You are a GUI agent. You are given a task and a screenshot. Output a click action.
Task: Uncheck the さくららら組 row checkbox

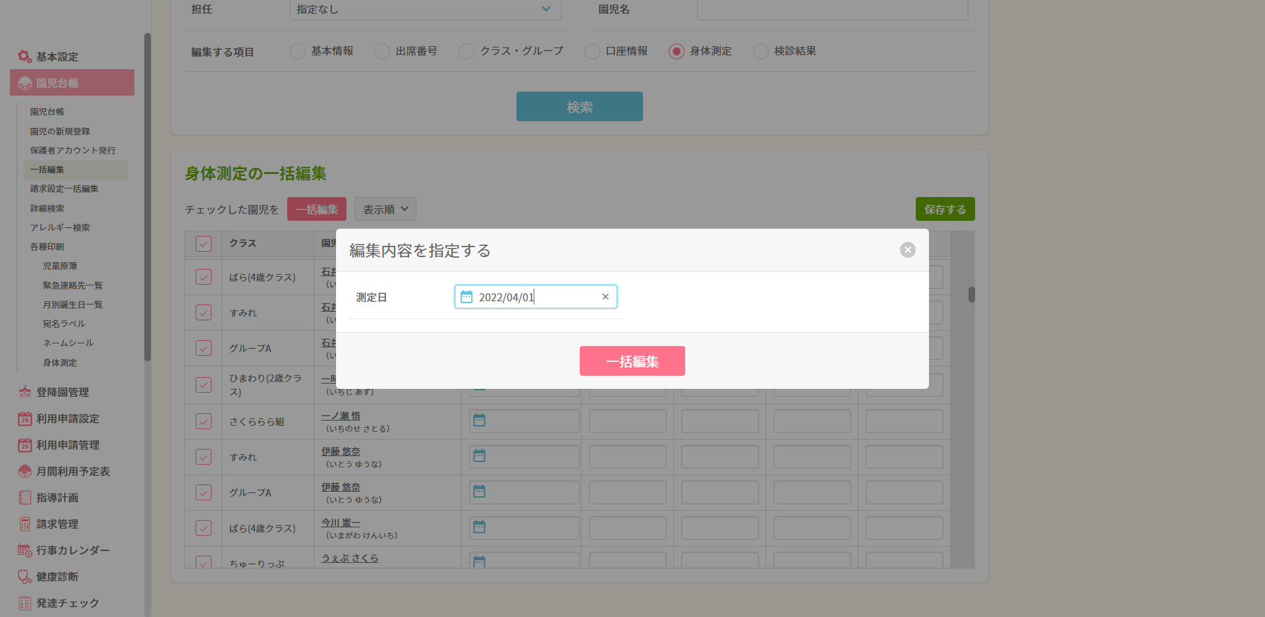pos(204,421)
